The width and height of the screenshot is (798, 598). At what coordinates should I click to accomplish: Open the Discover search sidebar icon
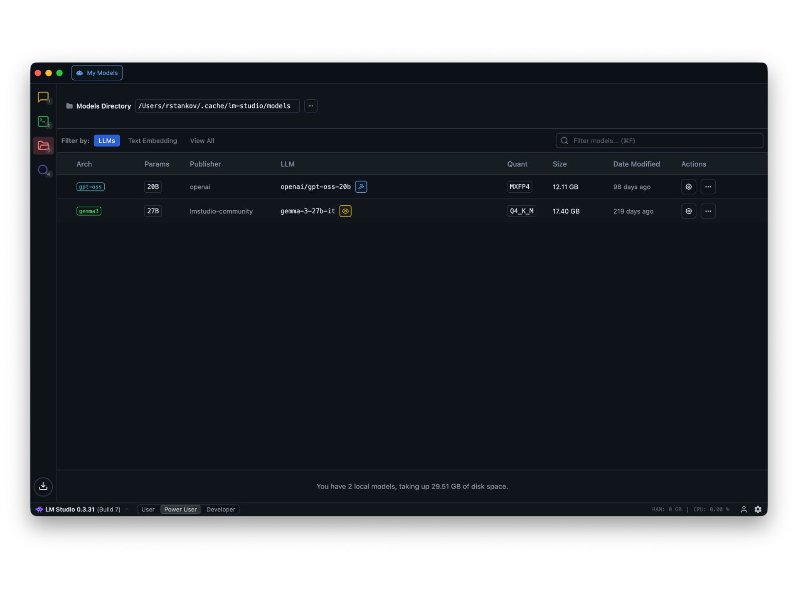coord(43,170)
